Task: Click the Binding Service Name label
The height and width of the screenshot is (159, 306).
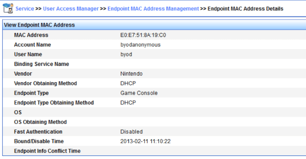Action: click(x=41, y=64)
